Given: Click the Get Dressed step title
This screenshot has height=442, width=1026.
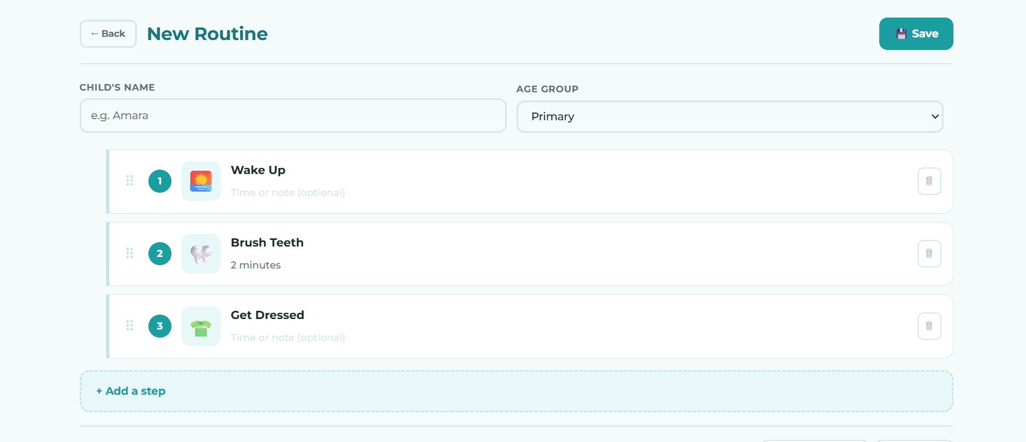Looking at the screenshot, I should pyautogui.click(x=268, y=315).
